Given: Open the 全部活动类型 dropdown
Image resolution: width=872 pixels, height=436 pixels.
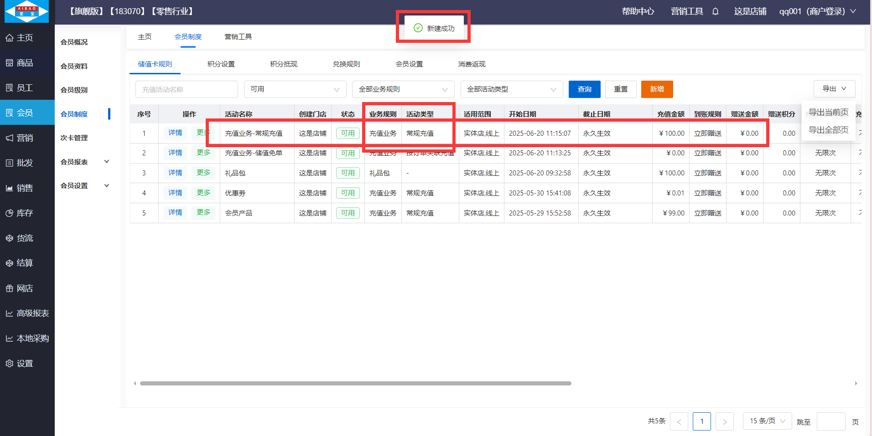Looking at the screenshot, I should pyautogui.click(x=511, y=89).
